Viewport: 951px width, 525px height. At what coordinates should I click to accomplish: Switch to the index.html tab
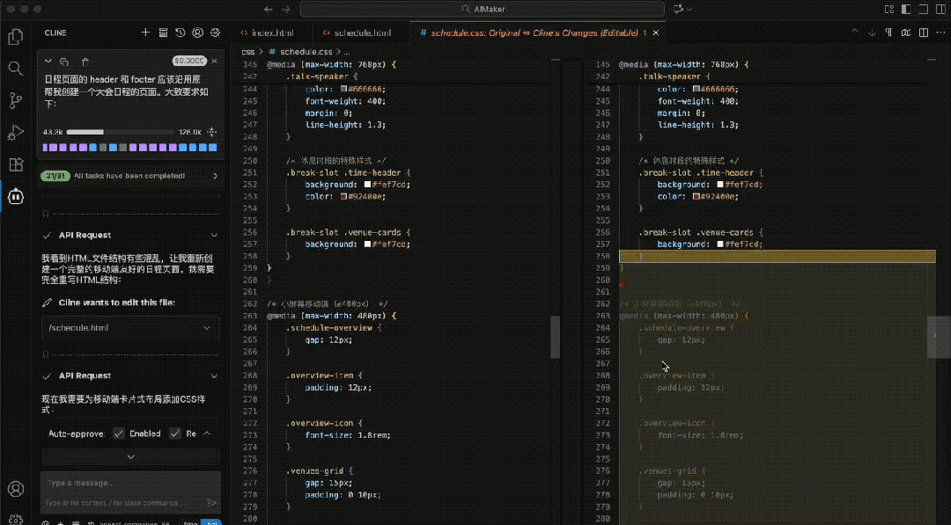point(271,33)
